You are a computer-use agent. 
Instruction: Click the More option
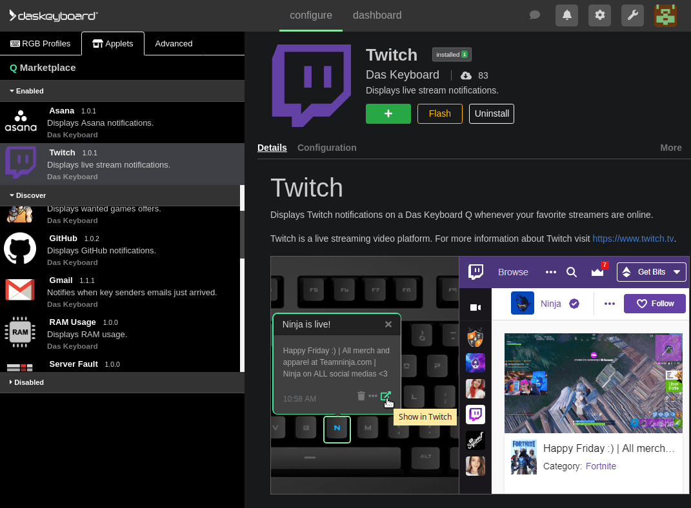coord(671,148)
